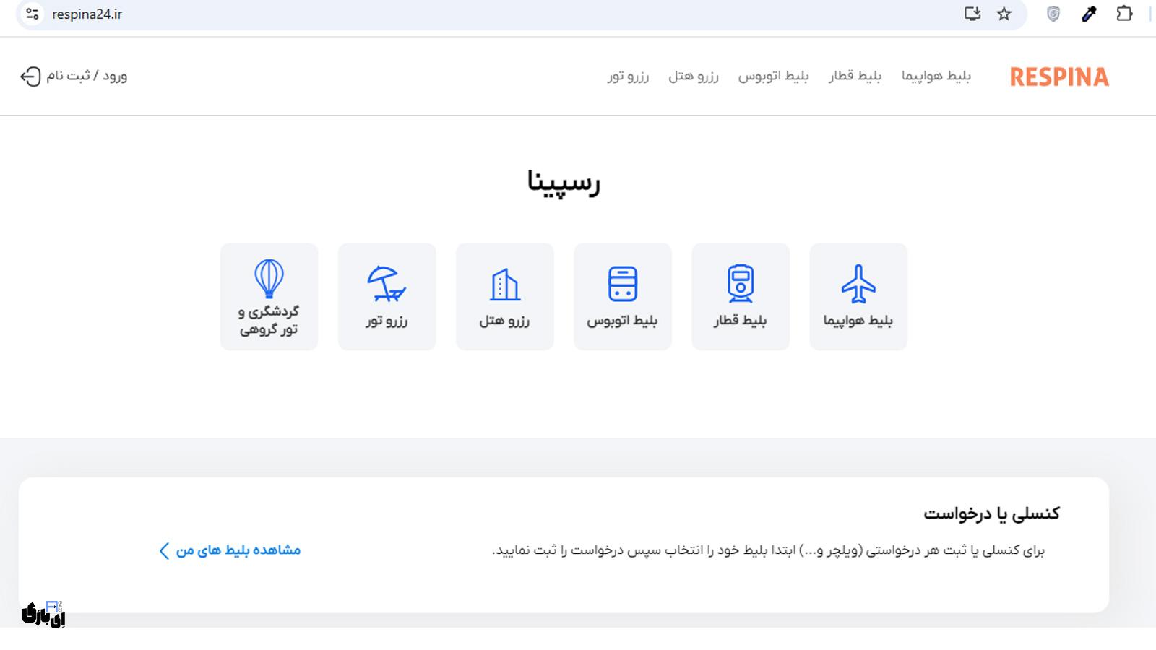Screen dimensions: 1156x650
Task: Open the train ticket card icon
Action: 741,284
